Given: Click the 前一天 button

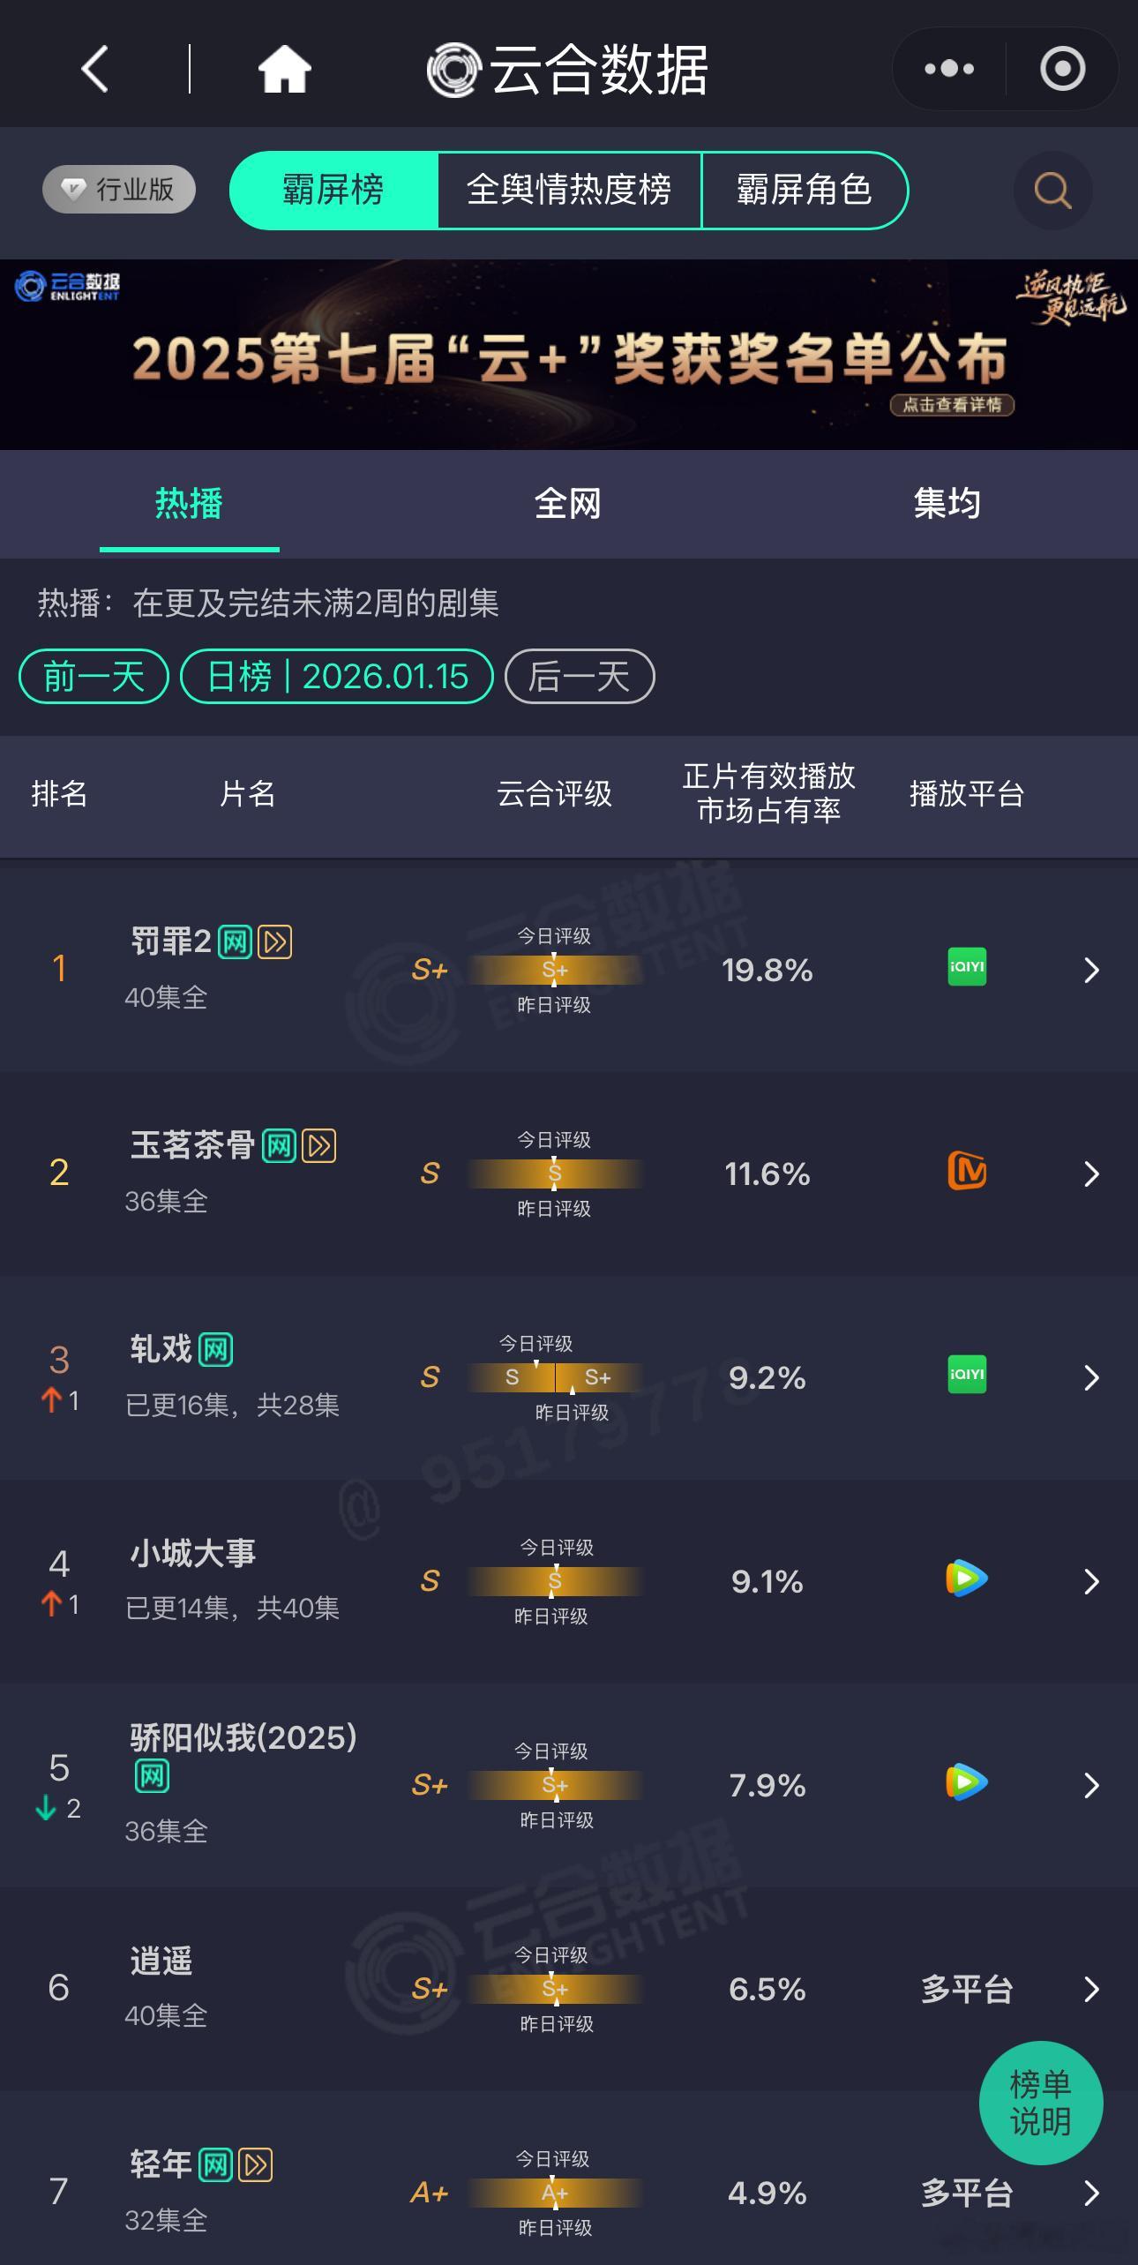Looking at the screenshot, I should pyautogui.click(x=93, y=676).
